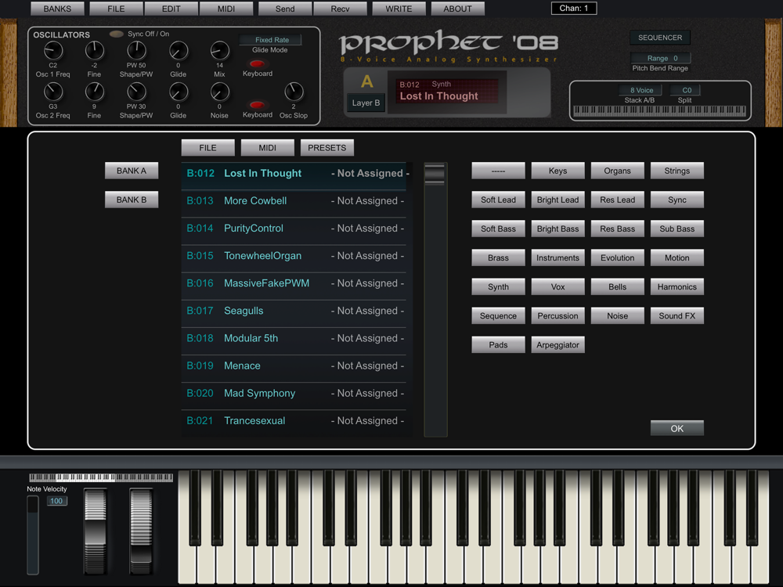783x587 pixels.
Task: Click the oscillator Mix knob
Action: click(x=220, y=50)
